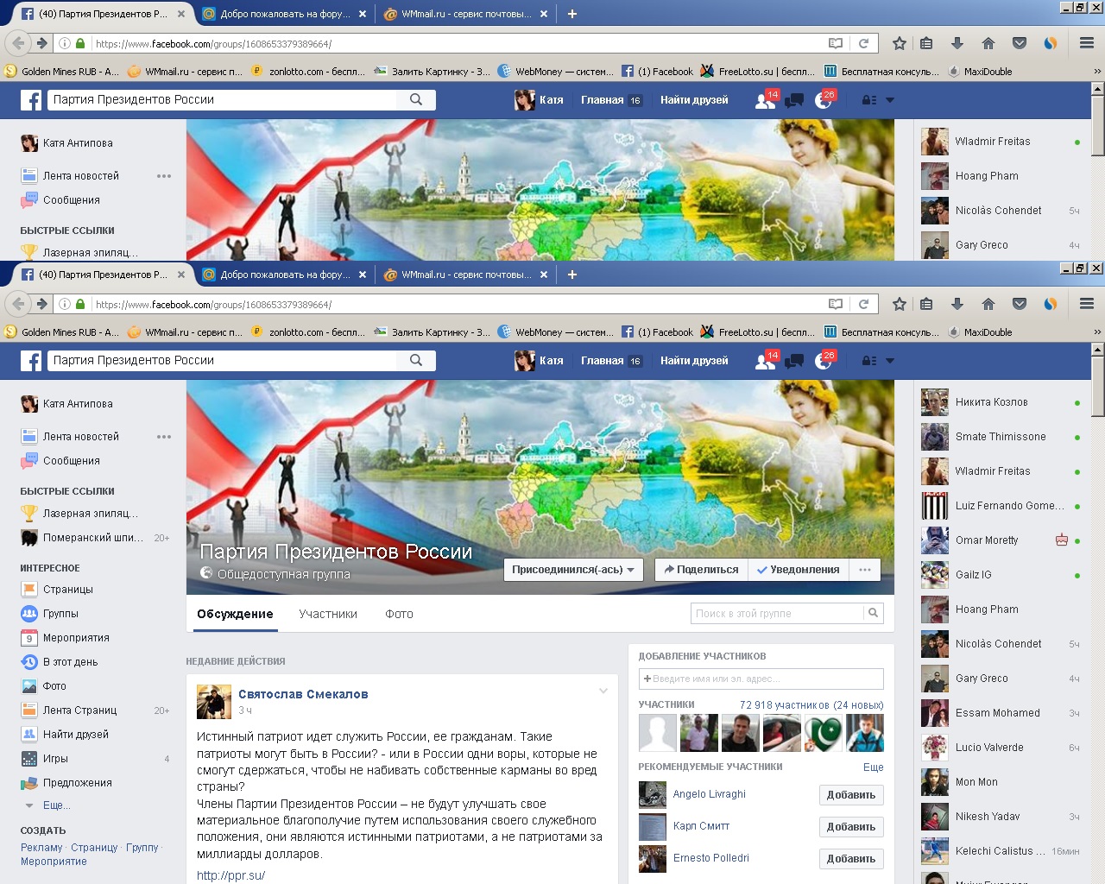Open the downloads arrow in the top browser toolbar
Viewport: 1105px width, 884px height.
(x=957, y=43)
